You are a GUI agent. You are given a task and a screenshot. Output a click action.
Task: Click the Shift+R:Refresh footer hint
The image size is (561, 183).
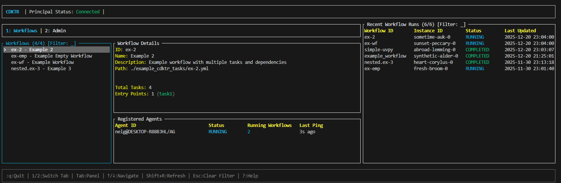tap(165, 176)
